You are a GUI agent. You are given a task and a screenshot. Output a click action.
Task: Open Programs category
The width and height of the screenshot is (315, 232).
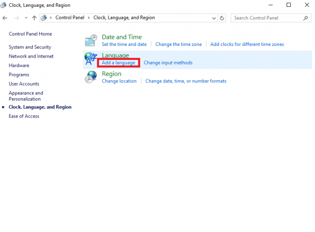point(19,75)
